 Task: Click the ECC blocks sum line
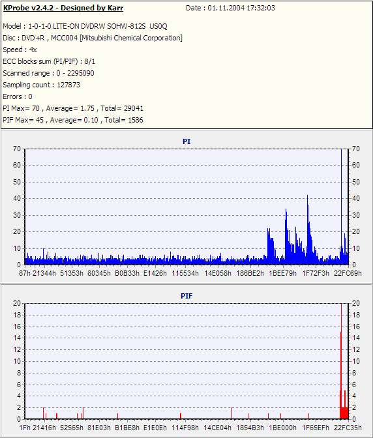[49, 61]
